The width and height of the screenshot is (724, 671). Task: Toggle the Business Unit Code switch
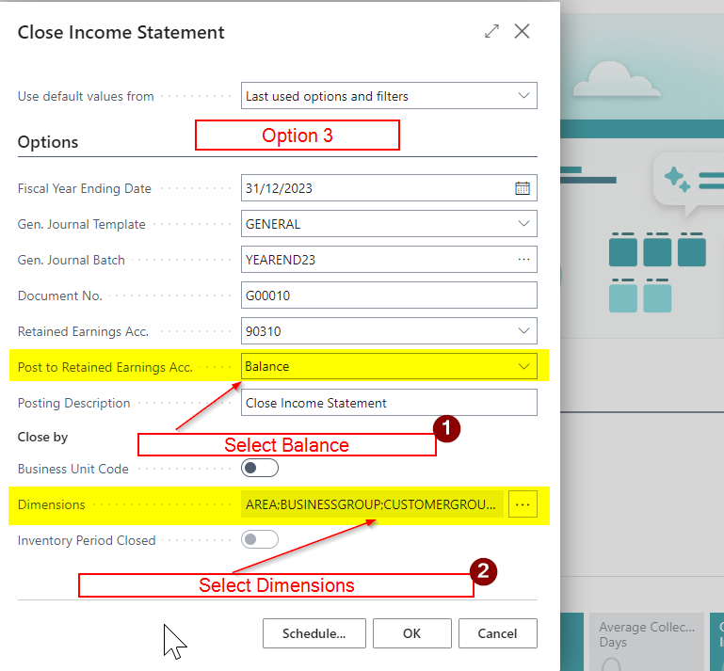click(x=260, y=469)
